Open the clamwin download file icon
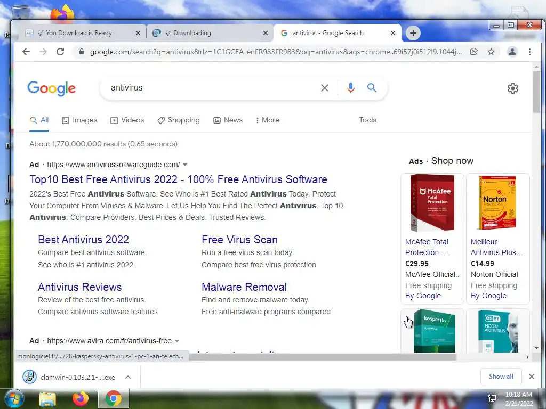 click(30, 377)
